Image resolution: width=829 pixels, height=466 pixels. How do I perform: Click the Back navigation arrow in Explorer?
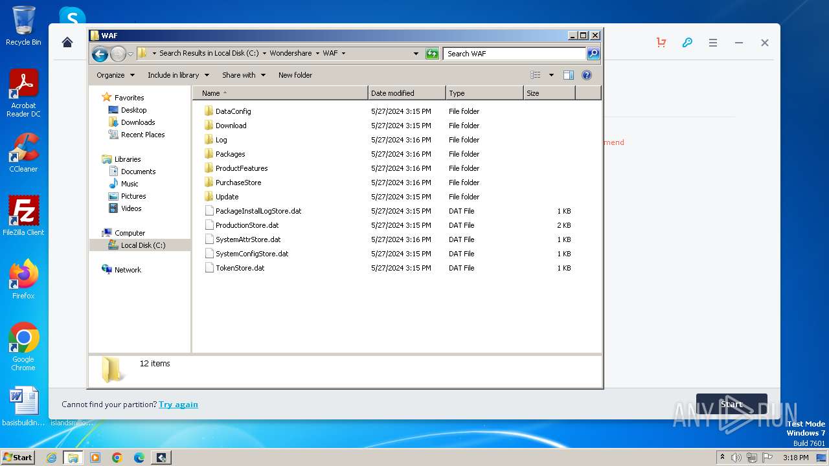pos(100,54)
